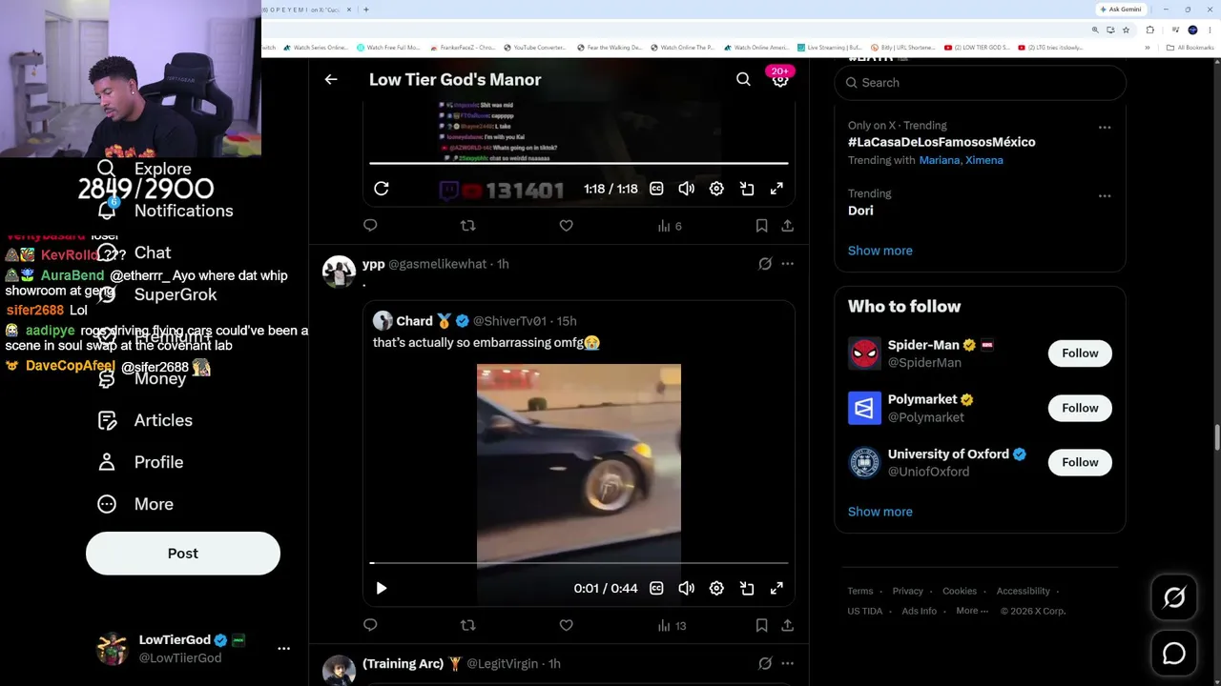Repost the post with 6 views

coord(467,226)
